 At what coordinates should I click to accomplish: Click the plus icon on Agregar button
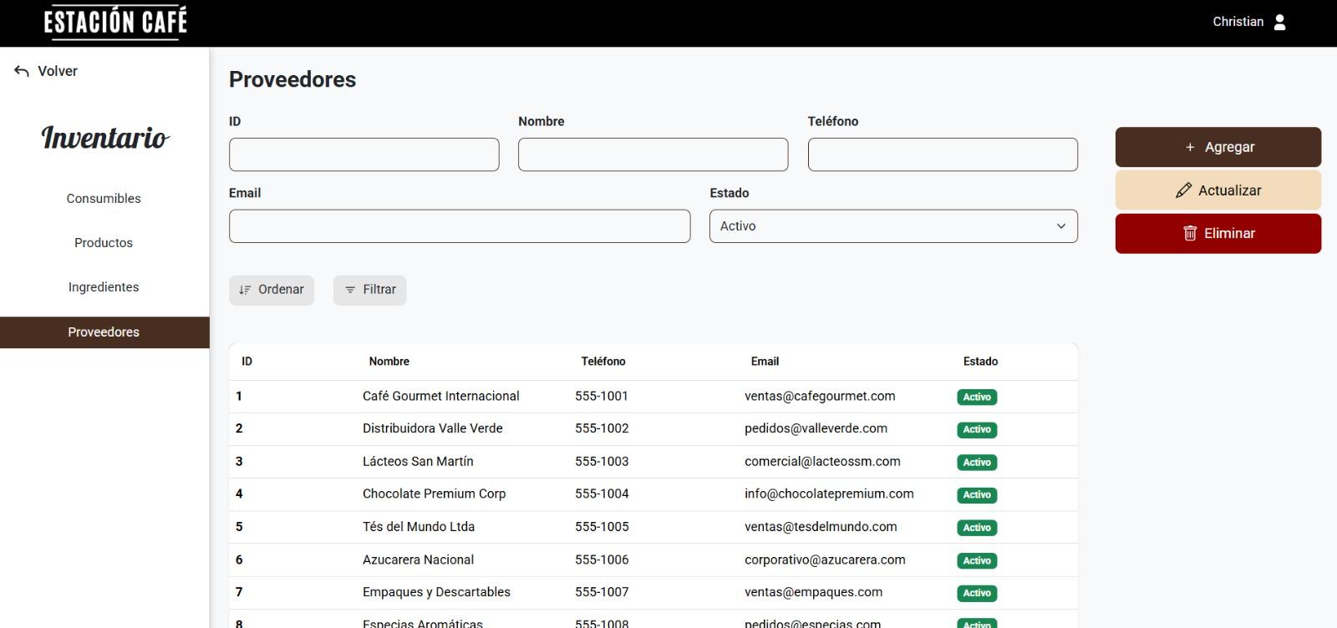1190,147
